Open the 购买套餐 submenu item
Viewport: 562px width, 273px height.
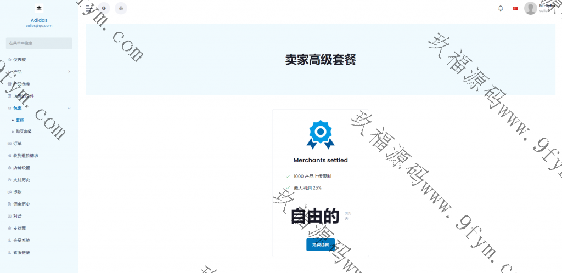[x=24, y=132]
